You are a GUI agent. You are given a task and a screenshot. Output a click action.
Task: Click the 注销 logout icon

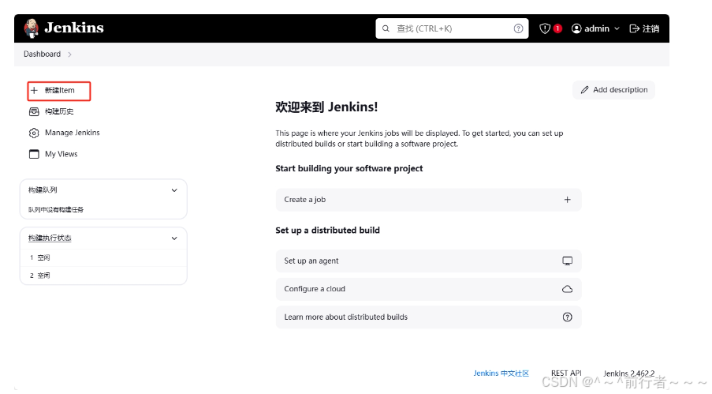(x=635, y=28)
